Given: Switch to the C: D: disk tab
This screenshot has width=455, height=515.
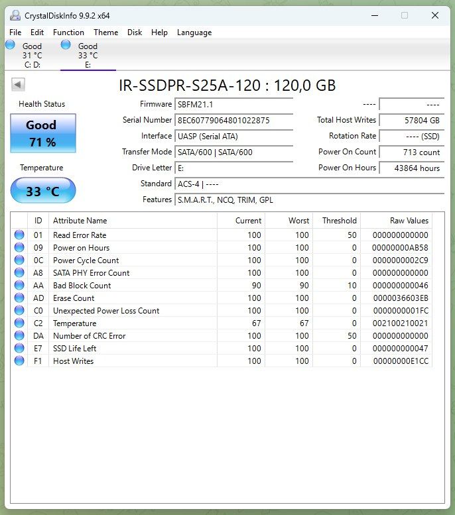Looking at the screenshot, I should click(32, 55).
